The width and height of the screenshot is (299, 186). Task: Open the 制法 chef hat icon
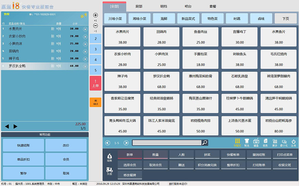tap(247, 142)
